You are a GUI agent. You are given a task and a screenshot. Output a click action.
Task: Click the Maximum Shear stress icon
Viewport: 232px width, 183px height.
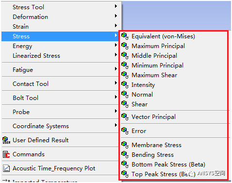(125, 75)
